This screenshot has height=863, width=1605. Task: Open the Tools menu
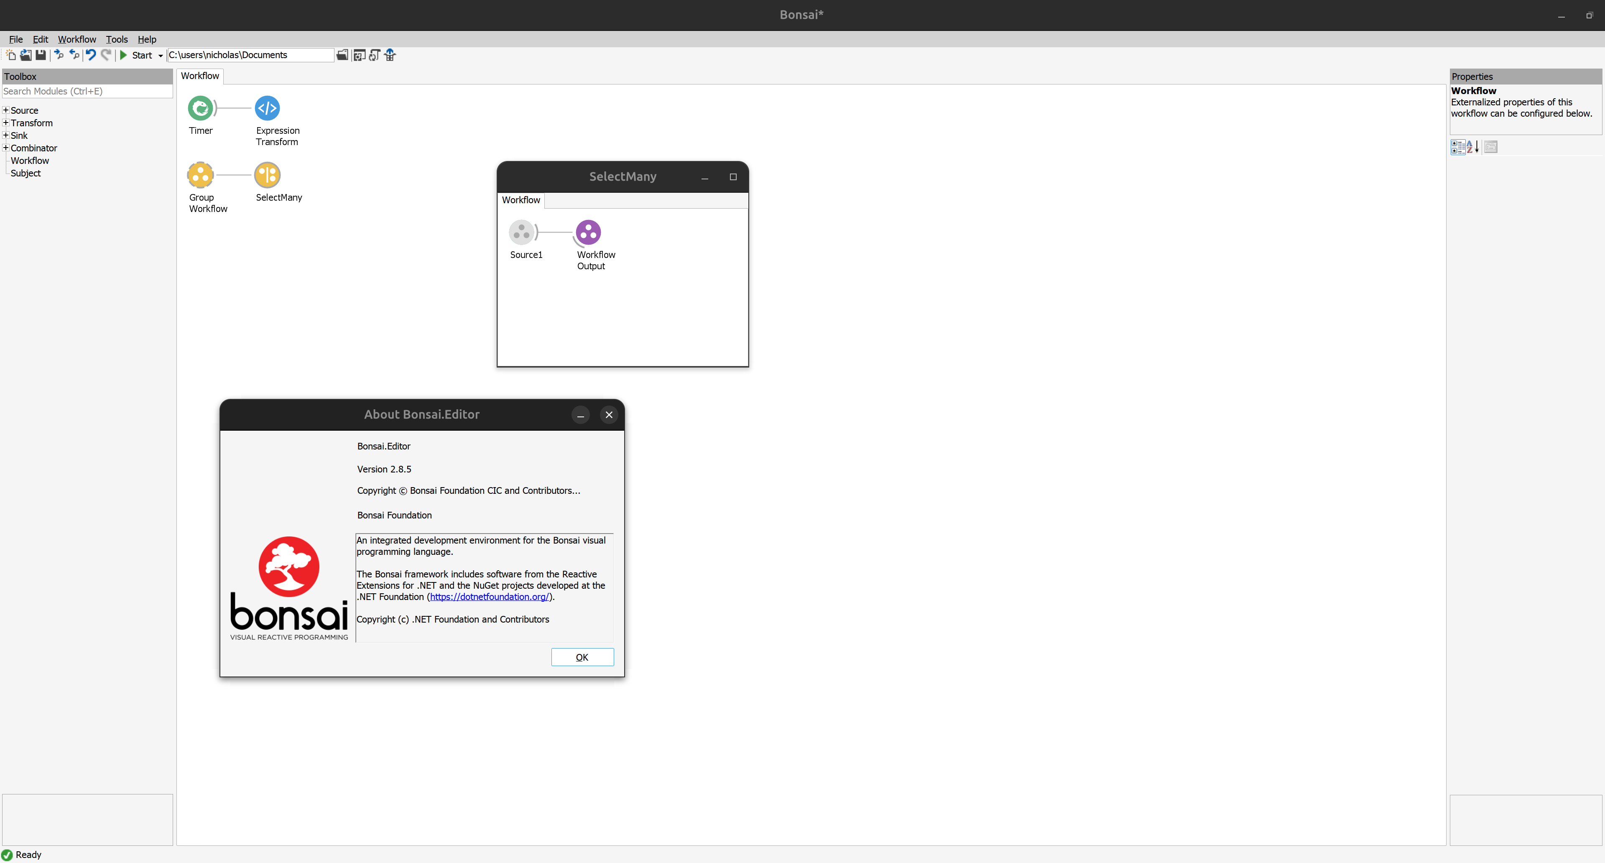[x=117, y=39]
